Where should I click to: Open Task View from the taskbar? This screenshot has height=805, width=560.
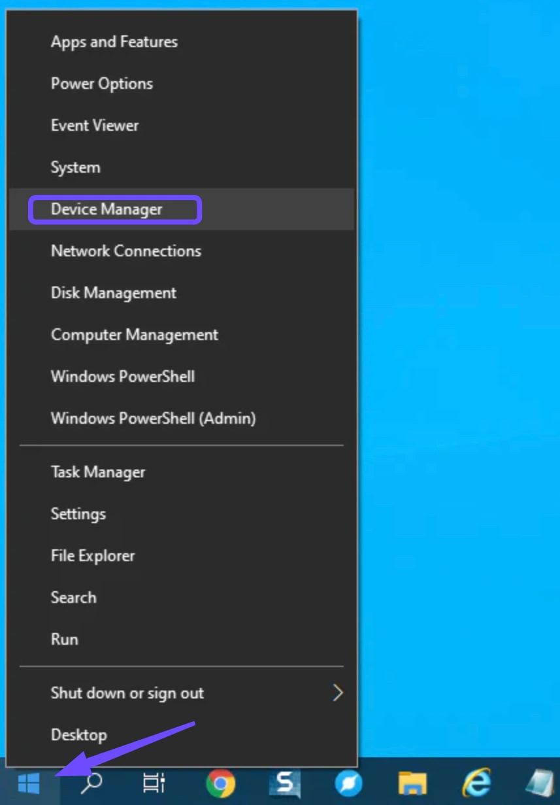point(154,783)
